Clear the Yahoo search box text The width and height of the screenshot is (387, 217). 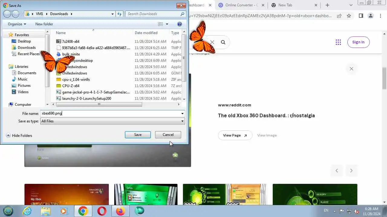coord(212,42)
